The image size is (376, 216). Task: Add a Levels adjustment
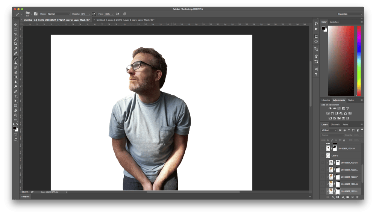(x=335, y=109)
